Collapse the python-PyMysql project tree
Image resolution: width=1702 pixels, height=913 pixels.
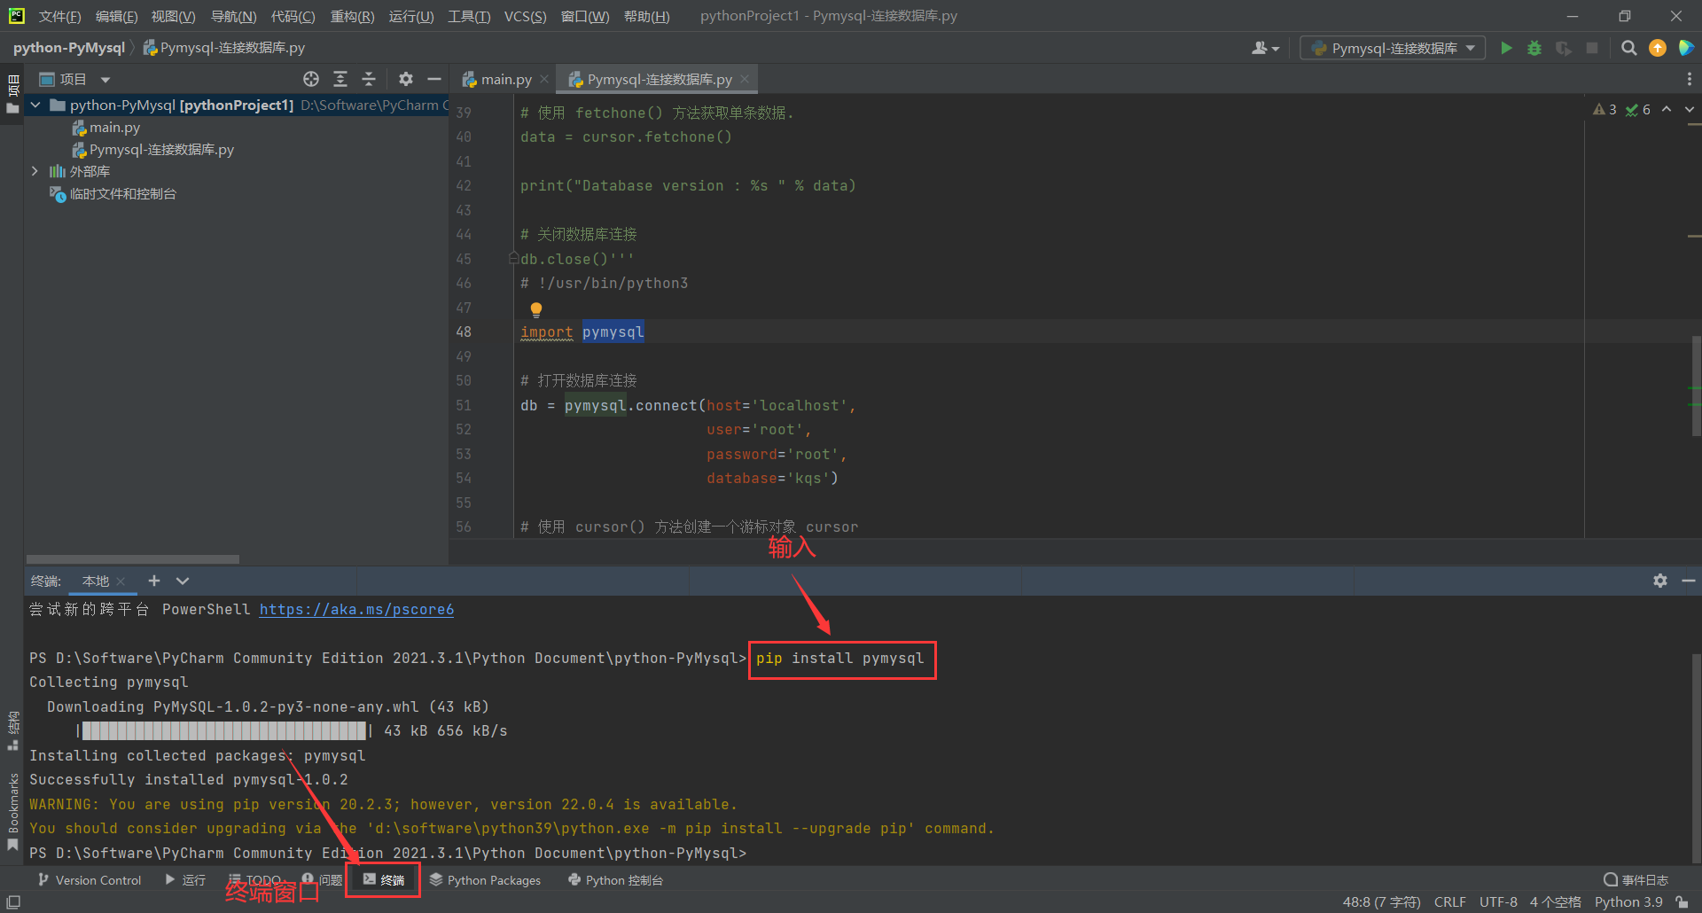[x=35, y=105]
